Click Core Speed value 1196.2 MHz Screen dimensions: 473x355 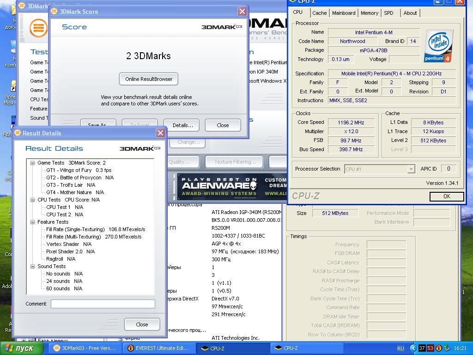[351, 122]
